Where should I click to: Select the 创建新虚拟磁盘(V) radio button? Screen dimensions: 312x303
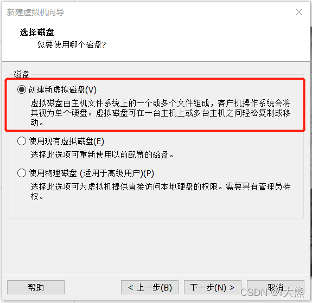pyautogui.click(x=22, y=89)
